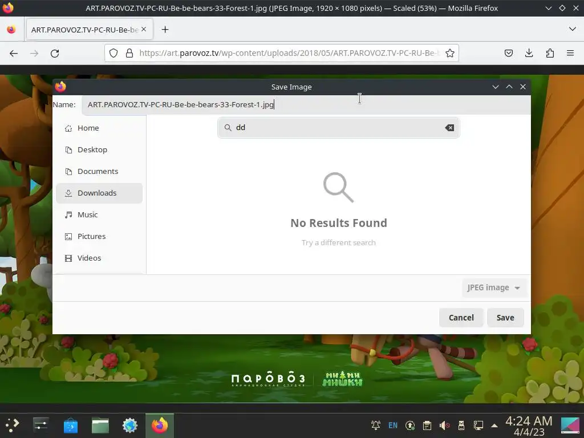
Task: Select Music in the places sidebar
Action: click(x=99, y=214)
